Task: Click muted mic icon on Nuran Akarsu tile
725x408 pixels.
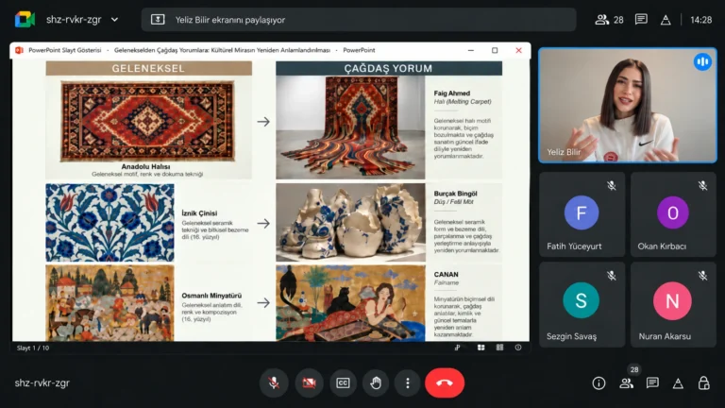Action: coord(702,276)
